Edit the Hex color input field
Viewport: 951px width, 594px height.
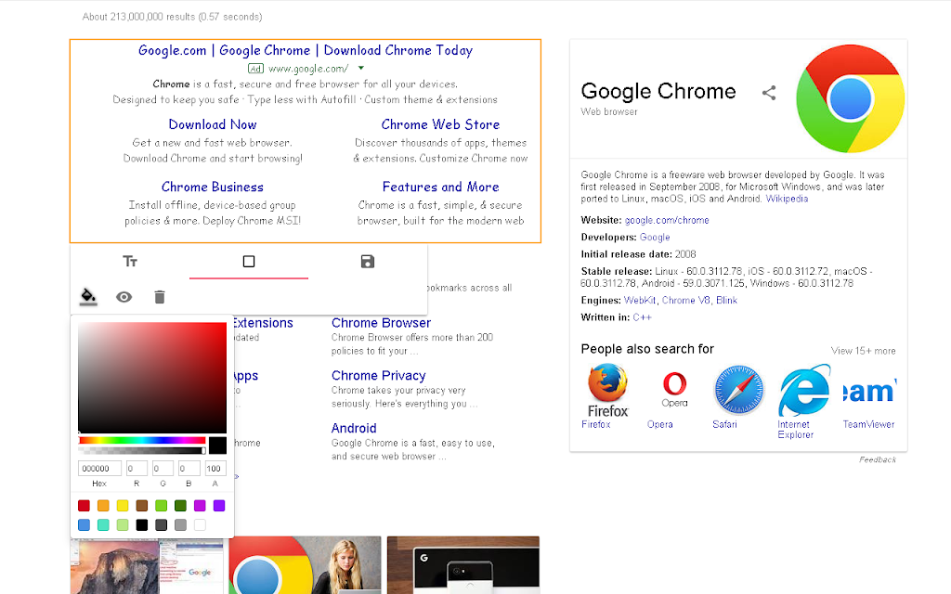point(99,468)
